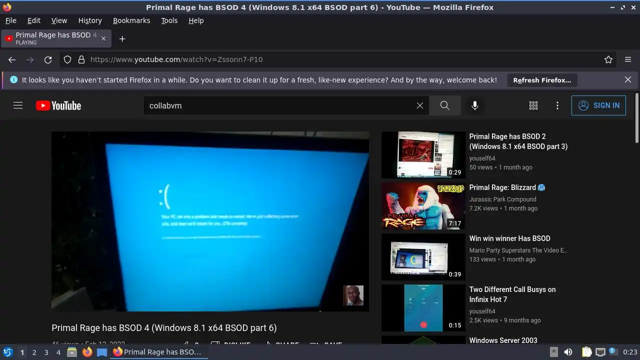Launch the file manager from taskbar

(x=72, y=352)
